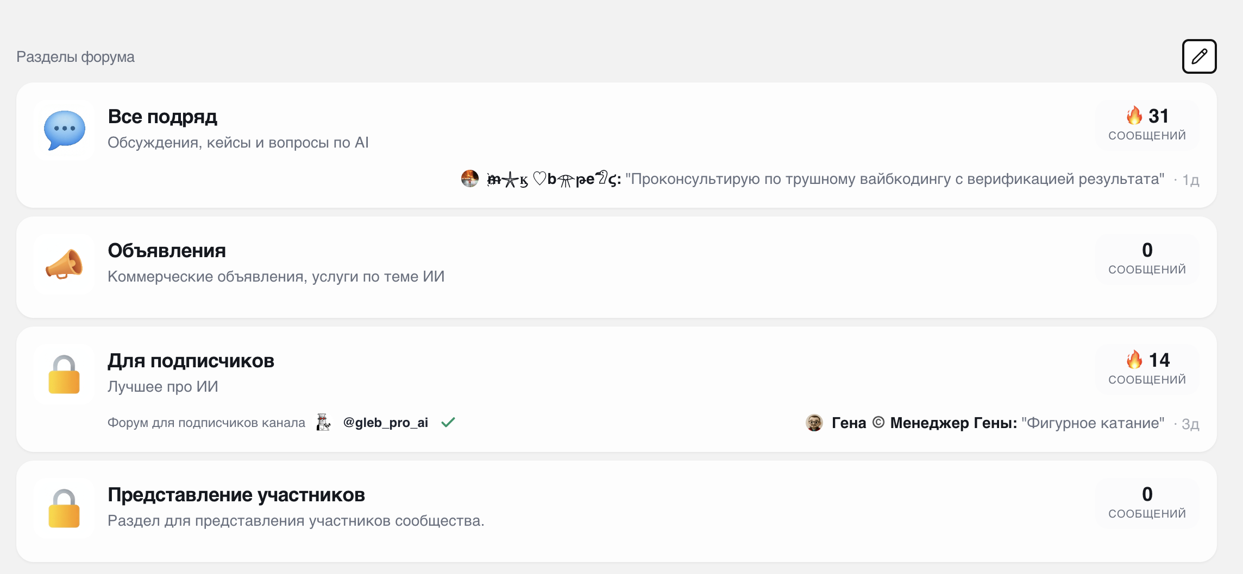Click the robot emoji before @gleb_pro_ai

point(323,422)
